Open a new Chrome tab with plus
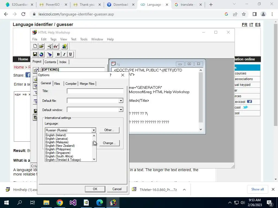Screen dimensions: 278x208 tap(211, 5)
